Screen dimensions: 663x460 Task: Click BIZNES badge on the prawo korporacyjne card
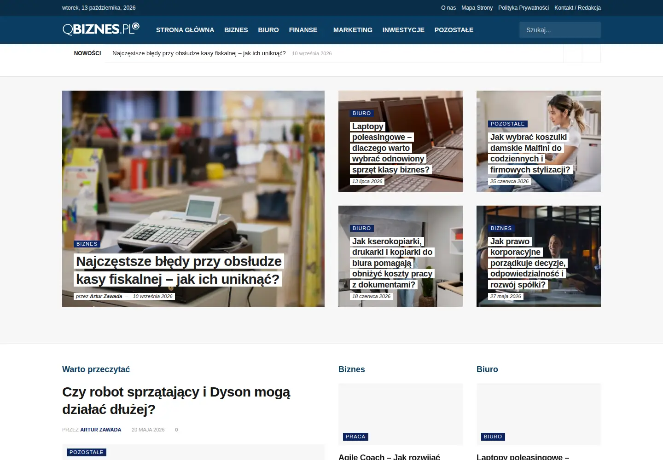point(501,228)
